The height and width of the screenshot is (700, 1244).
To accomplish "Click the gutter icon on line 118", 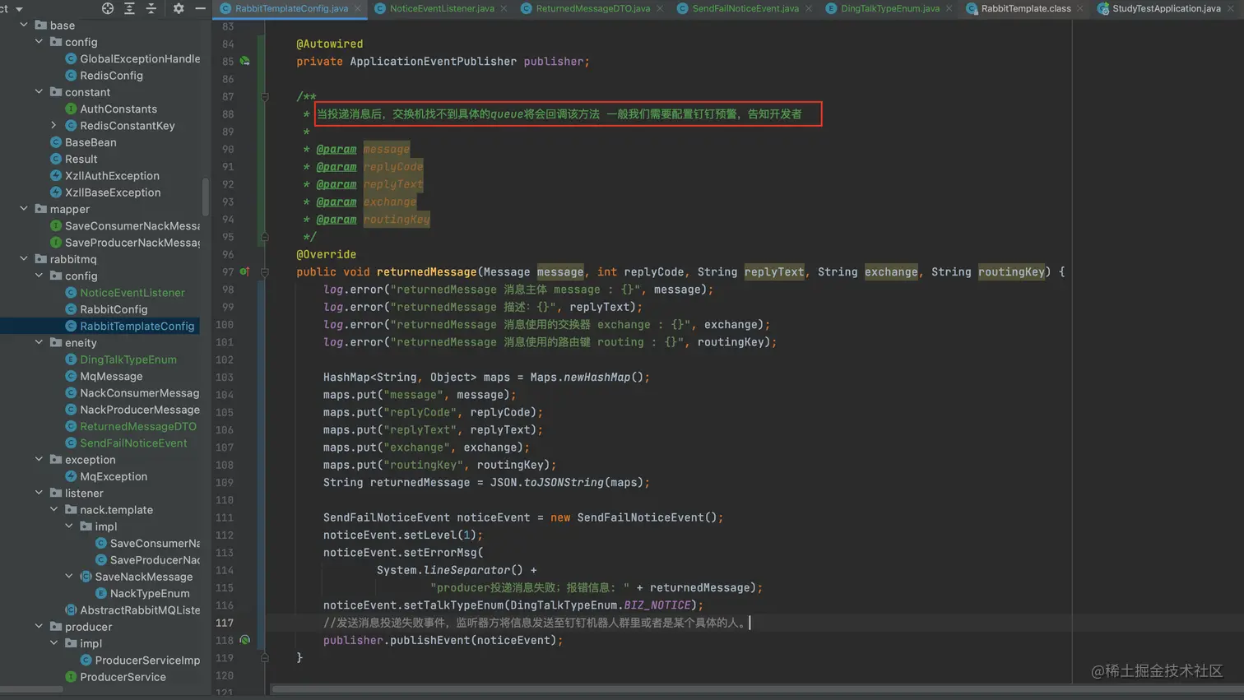I will [x=245, y=640].
